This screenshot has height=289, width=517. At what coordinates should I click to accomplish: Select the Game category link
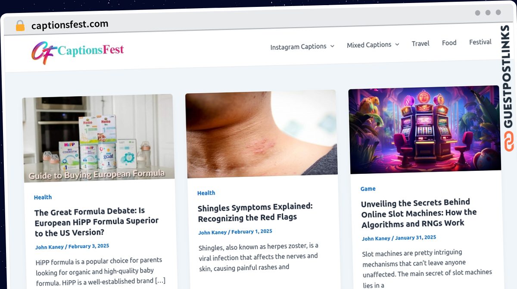pos(368,188)
